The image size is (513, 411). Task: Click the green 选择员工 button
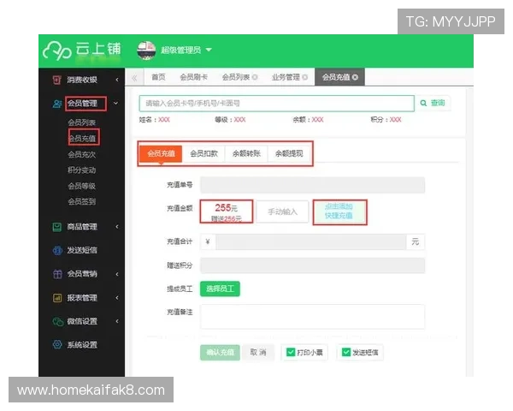coord(220,289)
